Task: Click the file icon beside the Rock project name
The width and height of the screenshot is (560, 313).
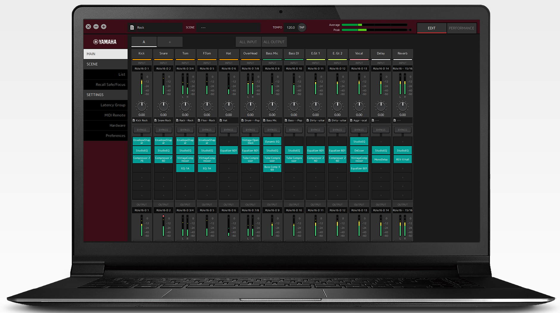Action: (x=132, y=27)
